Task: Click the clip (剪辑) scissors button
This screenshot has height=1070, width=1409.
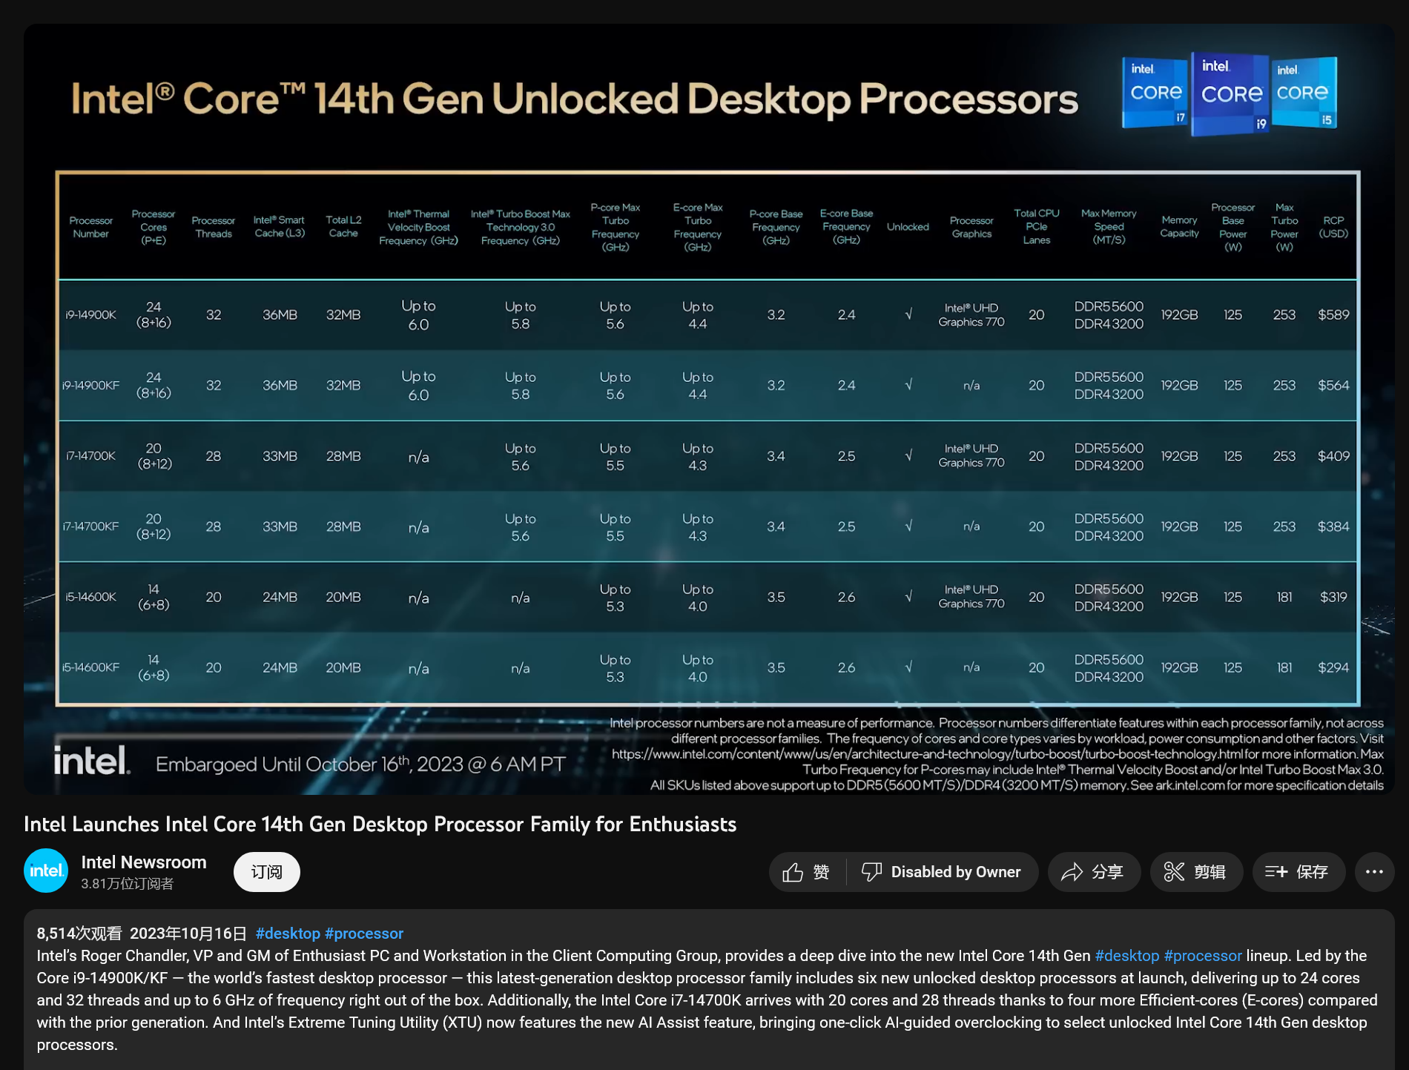Action: pos(1195,872)
